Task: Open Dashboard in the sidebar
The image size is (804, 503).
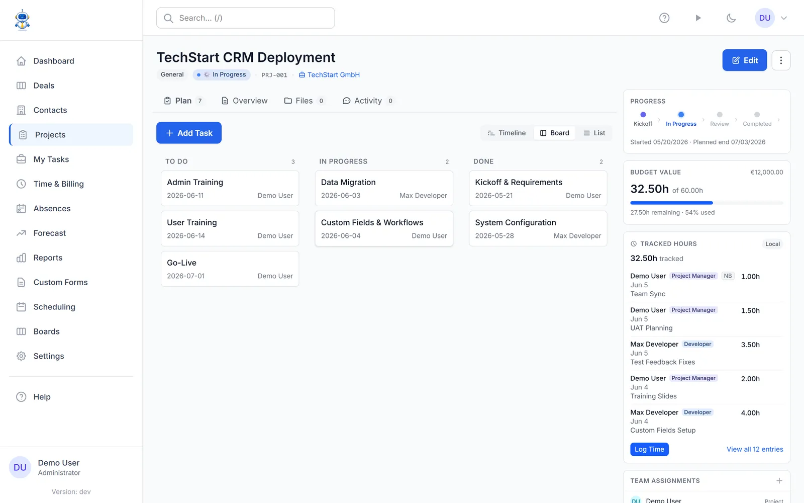Action: [71, 61]
